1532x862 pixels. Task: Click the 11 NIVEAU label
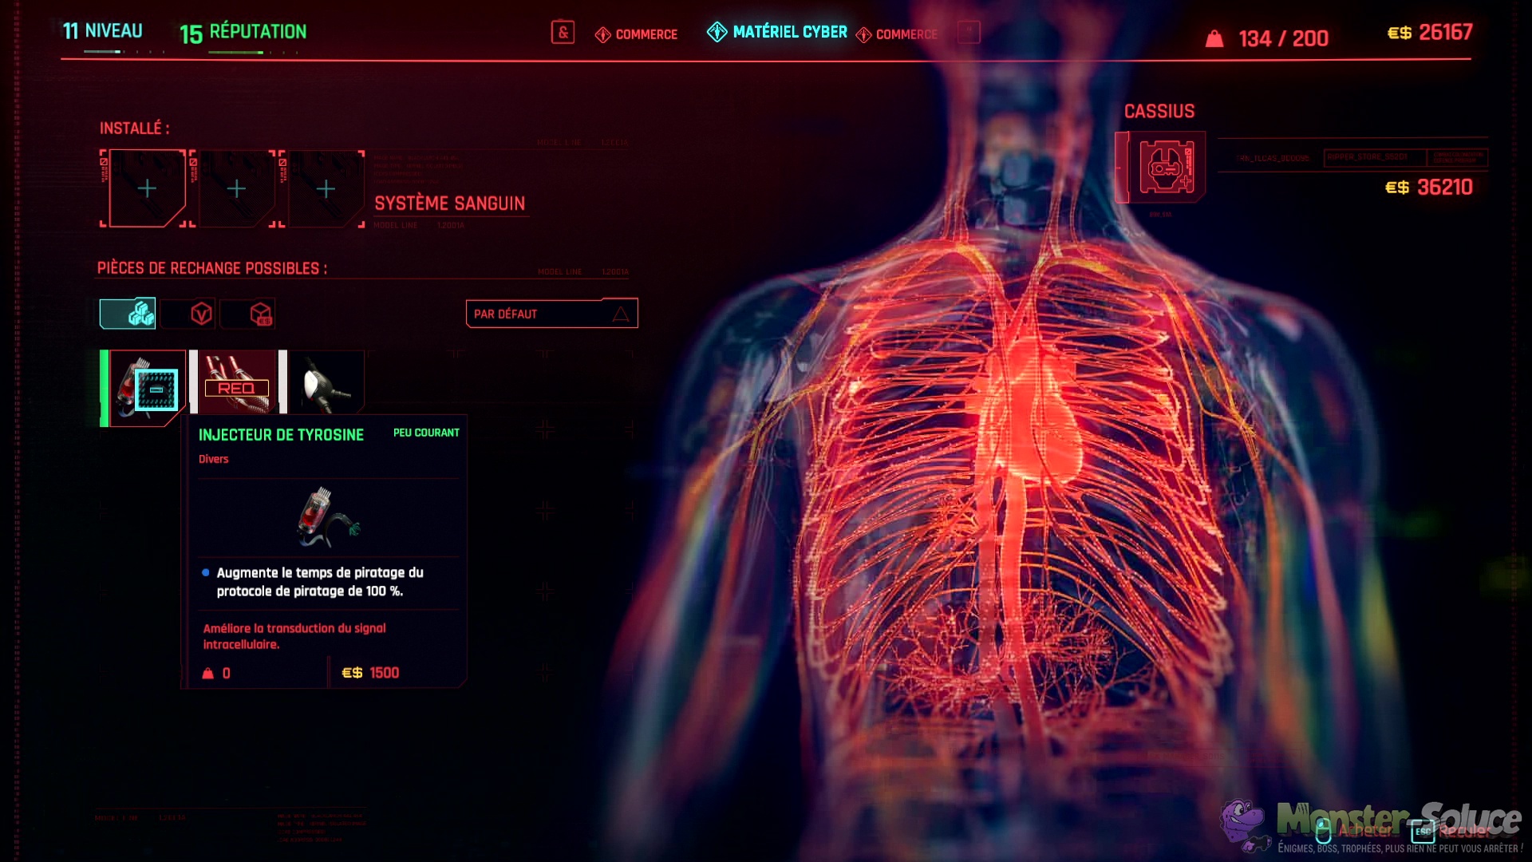(103, 31)
